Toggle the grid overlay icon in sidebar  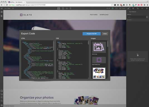tap(2, 98)
